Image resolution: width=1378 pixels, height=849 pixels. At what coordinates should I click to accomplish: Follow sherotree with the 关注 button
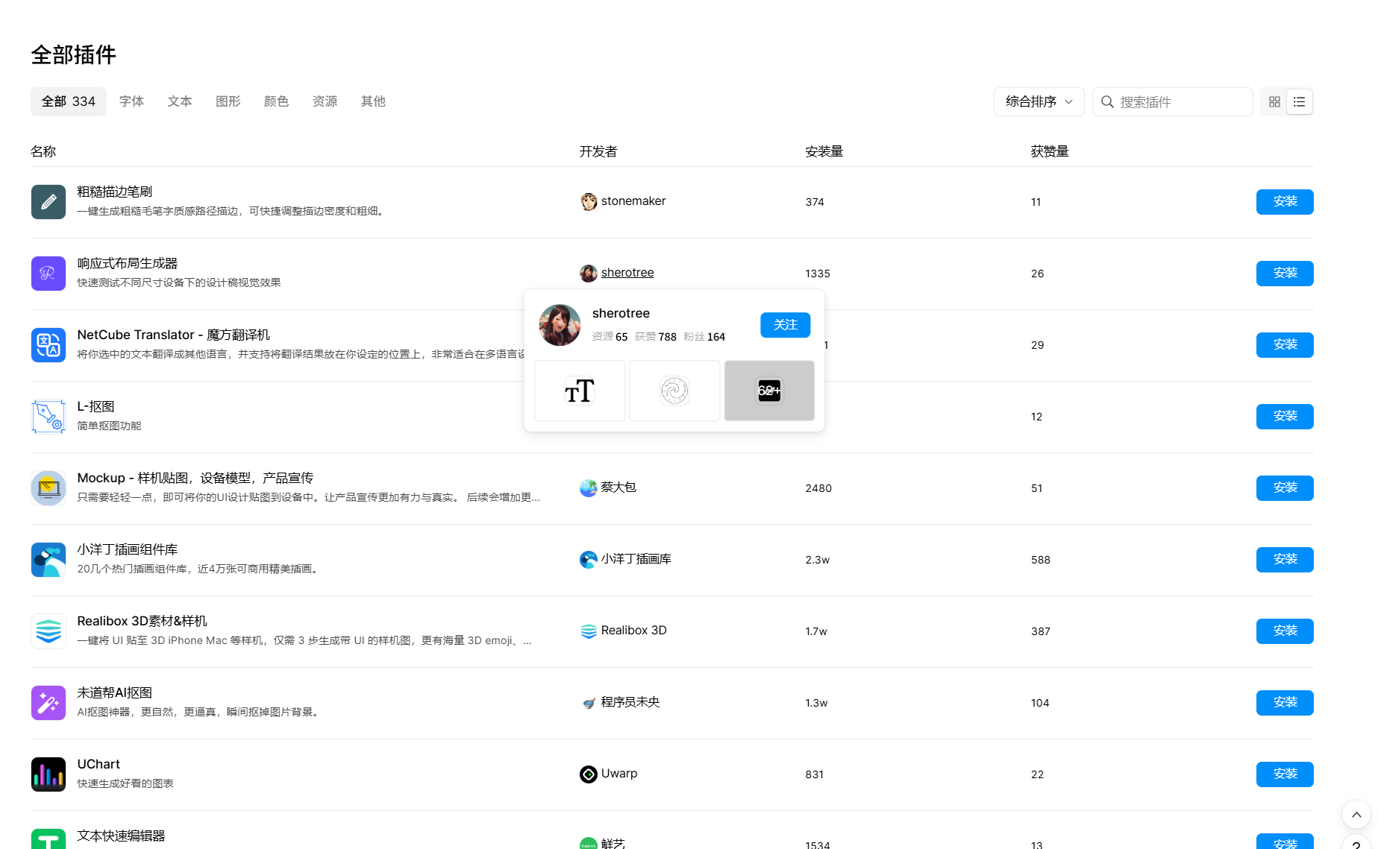785,325
